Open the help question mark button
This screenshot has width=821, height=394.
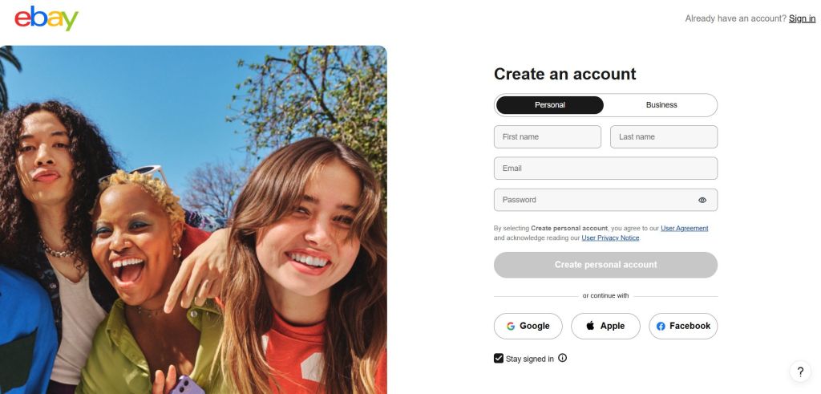(x=799, y=372)
